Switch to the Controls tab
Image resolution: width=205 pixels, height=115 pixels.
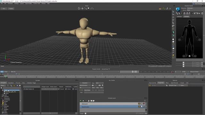point(186,17)
